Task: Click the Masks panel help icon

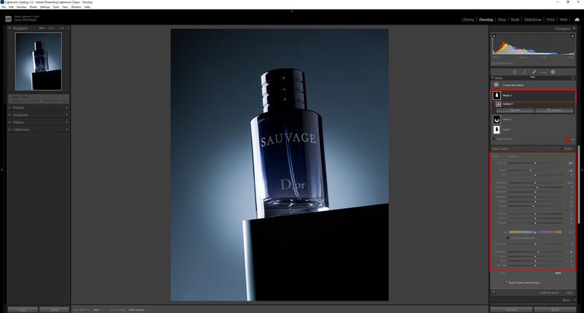Action: click(x=573, y=78)
